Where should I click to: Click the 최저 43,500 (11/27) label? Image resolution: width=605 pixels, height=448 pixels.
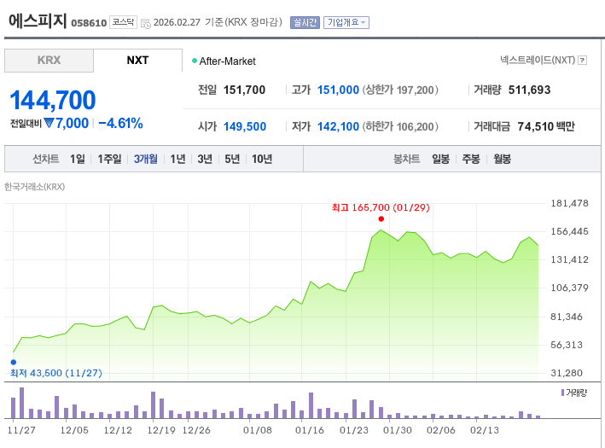(x=56, y=373)
